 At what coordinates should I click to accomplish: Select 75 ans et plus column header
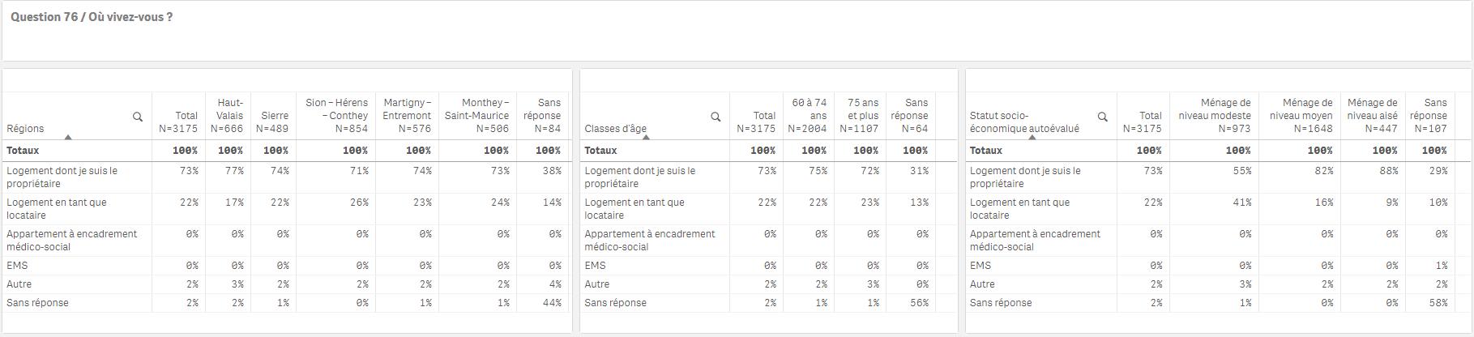click(x=860, y=116)
